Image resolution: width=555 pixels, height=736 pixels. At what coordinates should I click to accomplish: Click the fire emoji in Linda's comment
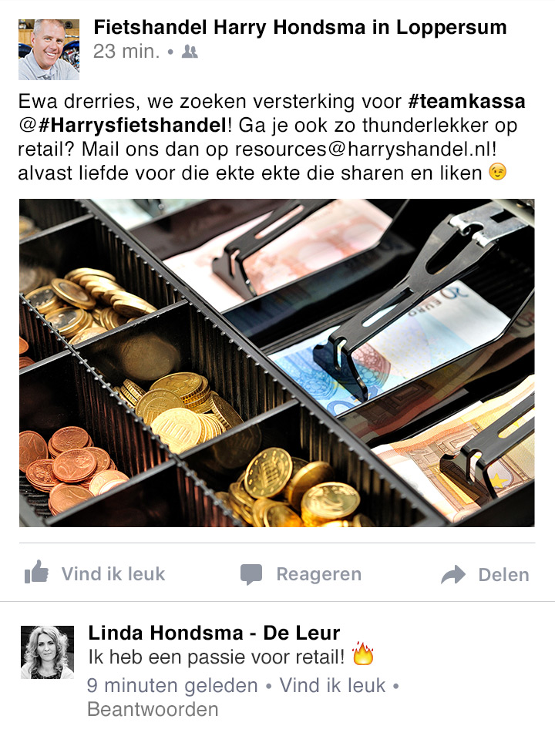point(362,654)
